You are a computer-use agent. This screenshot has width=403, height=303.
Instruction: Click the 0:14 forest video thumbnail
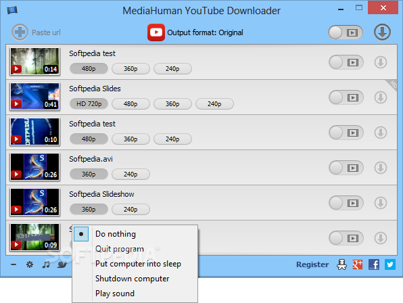[34, 61]
